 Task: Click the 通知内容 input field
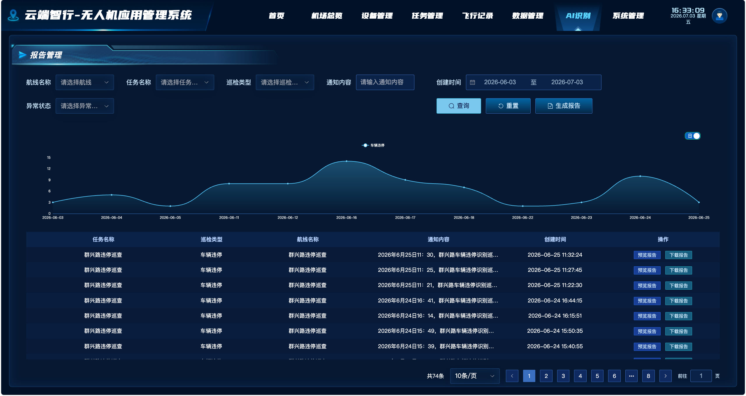tap(385, 82)
